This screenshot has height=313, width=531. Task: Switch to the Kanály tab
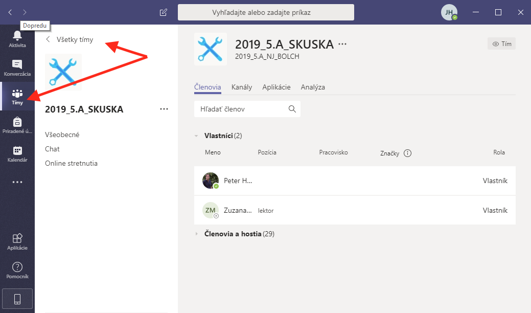[x=241, y=87]
